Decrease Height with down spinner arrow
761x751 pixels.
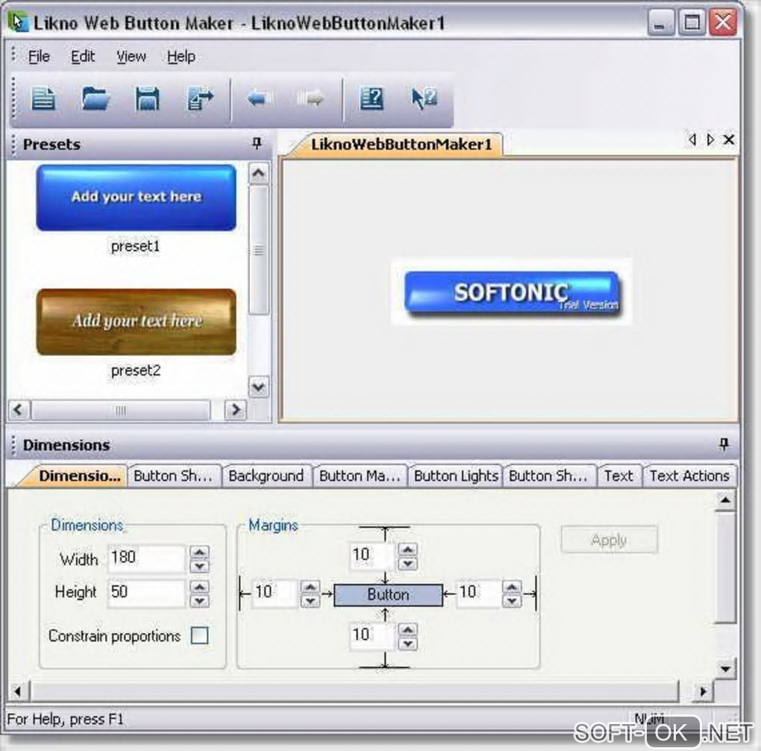tap(199, 601)
